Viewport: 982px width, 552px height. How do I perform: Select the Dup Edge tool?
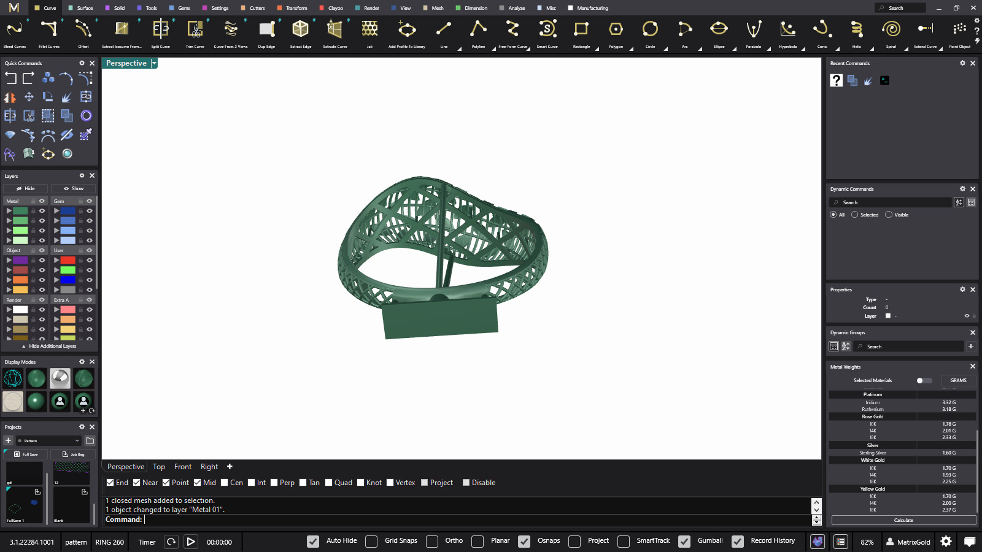266,33
